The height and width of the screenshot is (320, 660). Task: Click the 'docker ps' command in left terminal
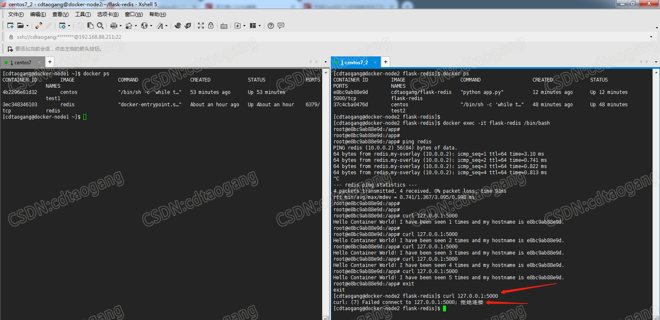pos(96,74)
